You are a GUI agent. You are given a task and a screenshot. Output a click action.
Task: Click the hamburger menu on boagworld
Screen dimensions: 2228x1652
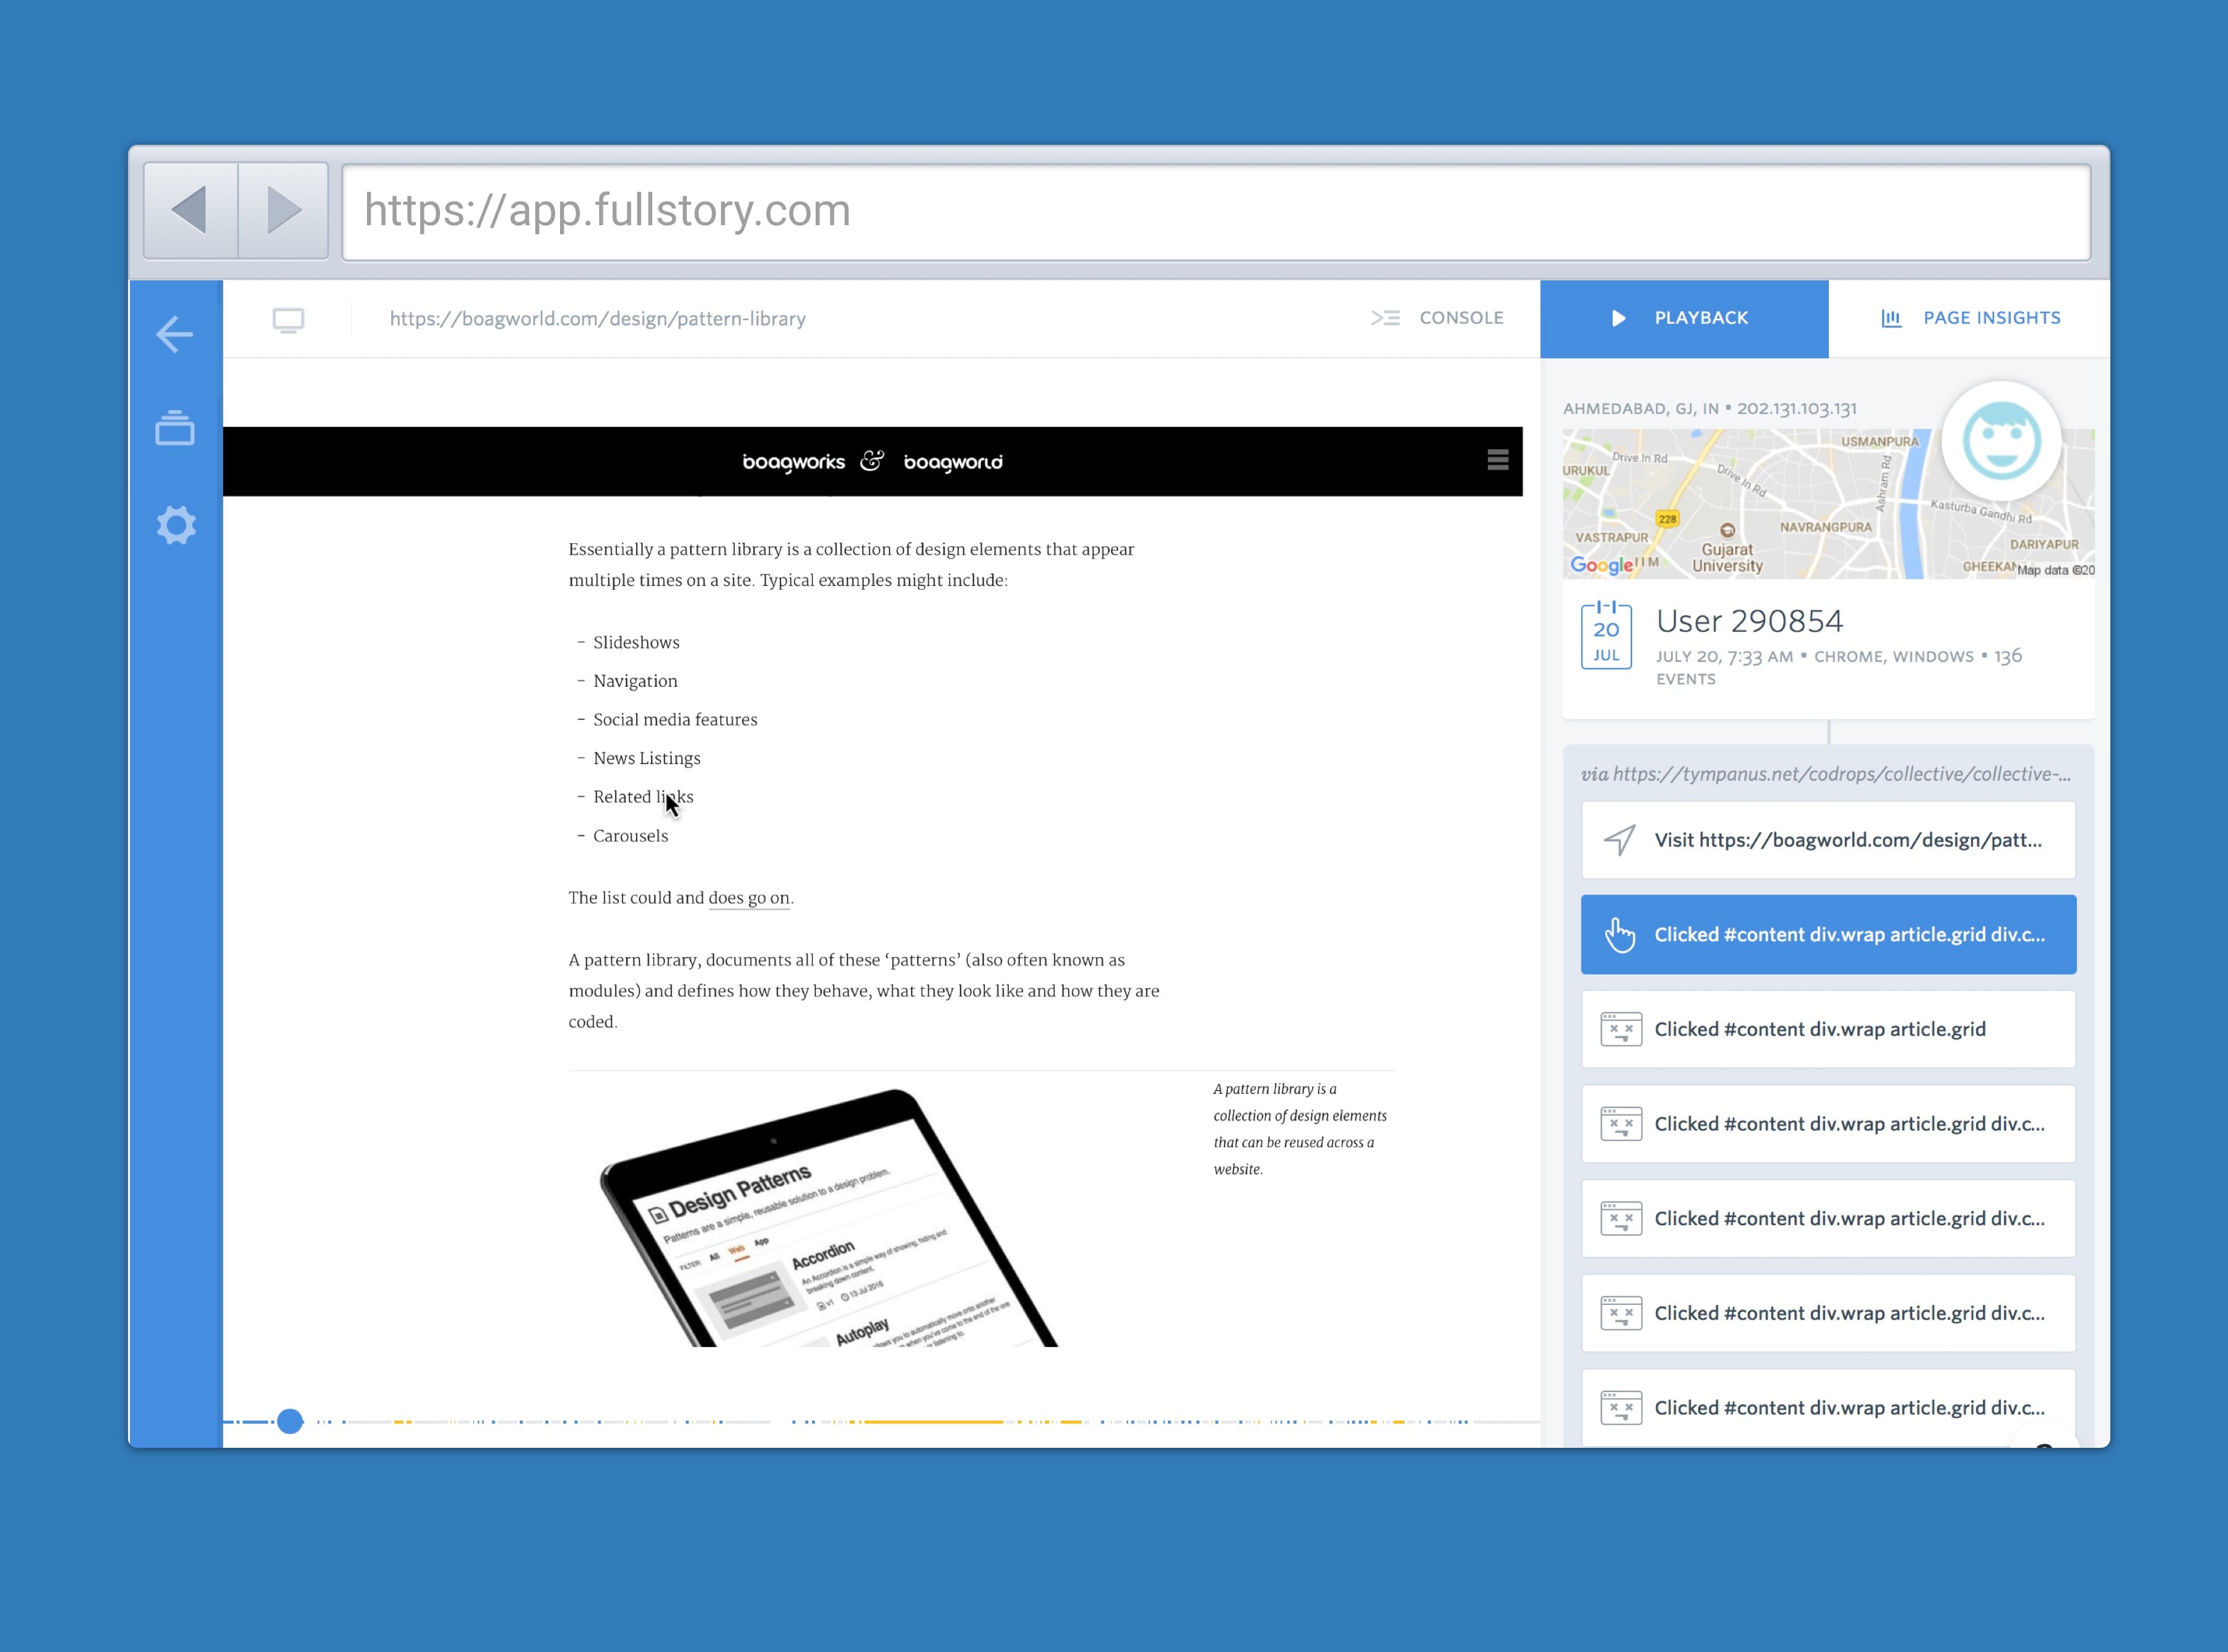(1498, 460)
